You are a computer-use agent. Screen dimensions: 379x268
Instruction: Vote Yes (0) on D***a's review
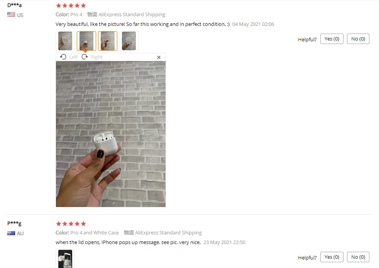coord(332,39)
